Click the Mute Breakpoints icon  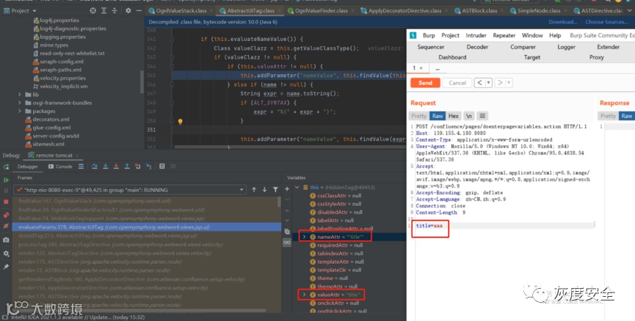point(6,226)
